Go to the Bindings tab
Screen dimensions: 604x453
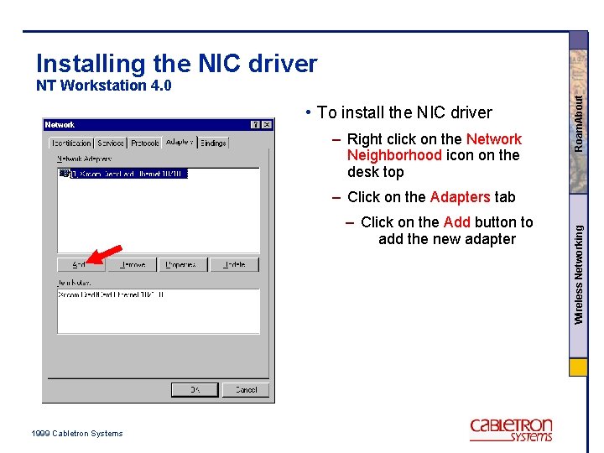point(213,143)
